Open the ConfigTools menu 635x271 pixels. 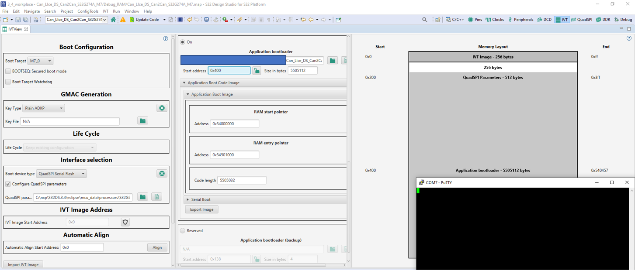[x=88, y=11]
